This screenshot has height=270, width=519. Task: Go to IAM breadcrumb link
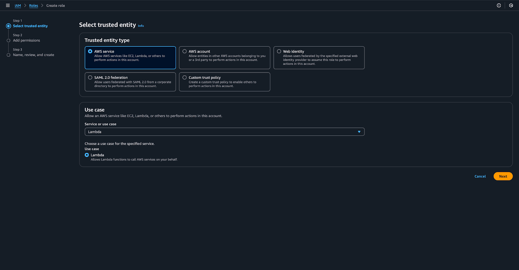[x=18, y=6]
